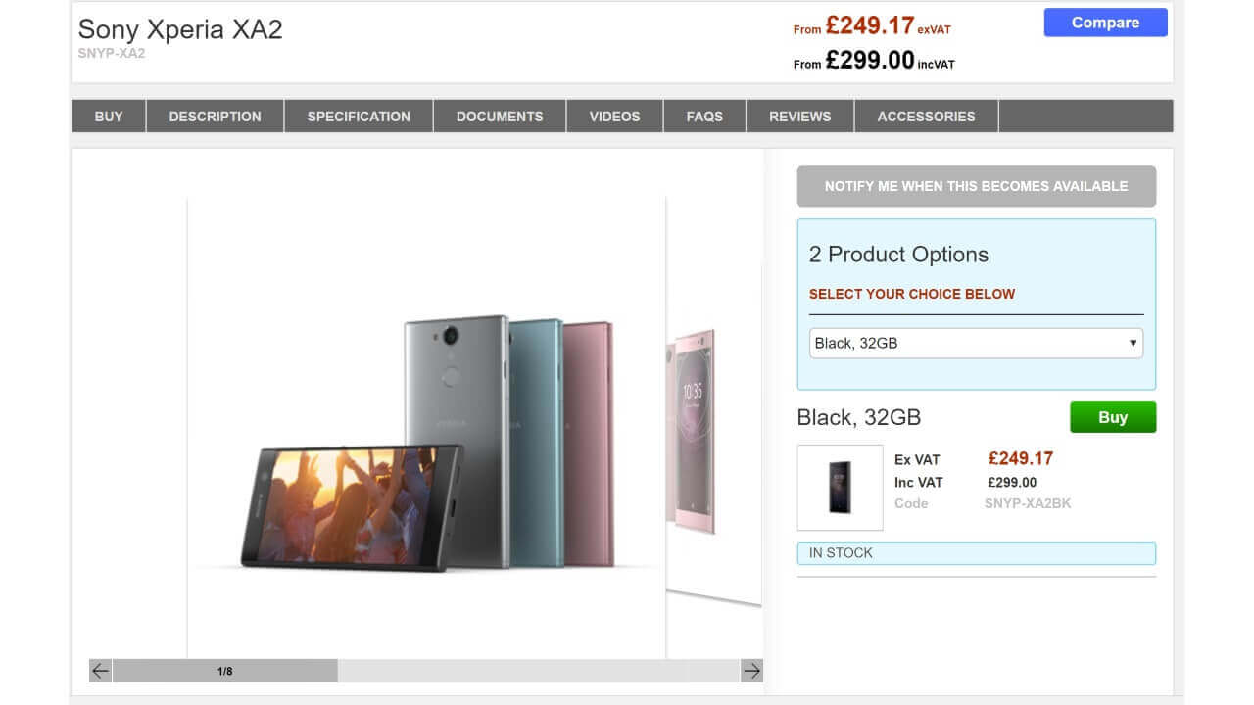Open the DESCRIPTION tab
Viewport: 1254px width, 705px height.
pyautogui.click(x=215, y=116)
